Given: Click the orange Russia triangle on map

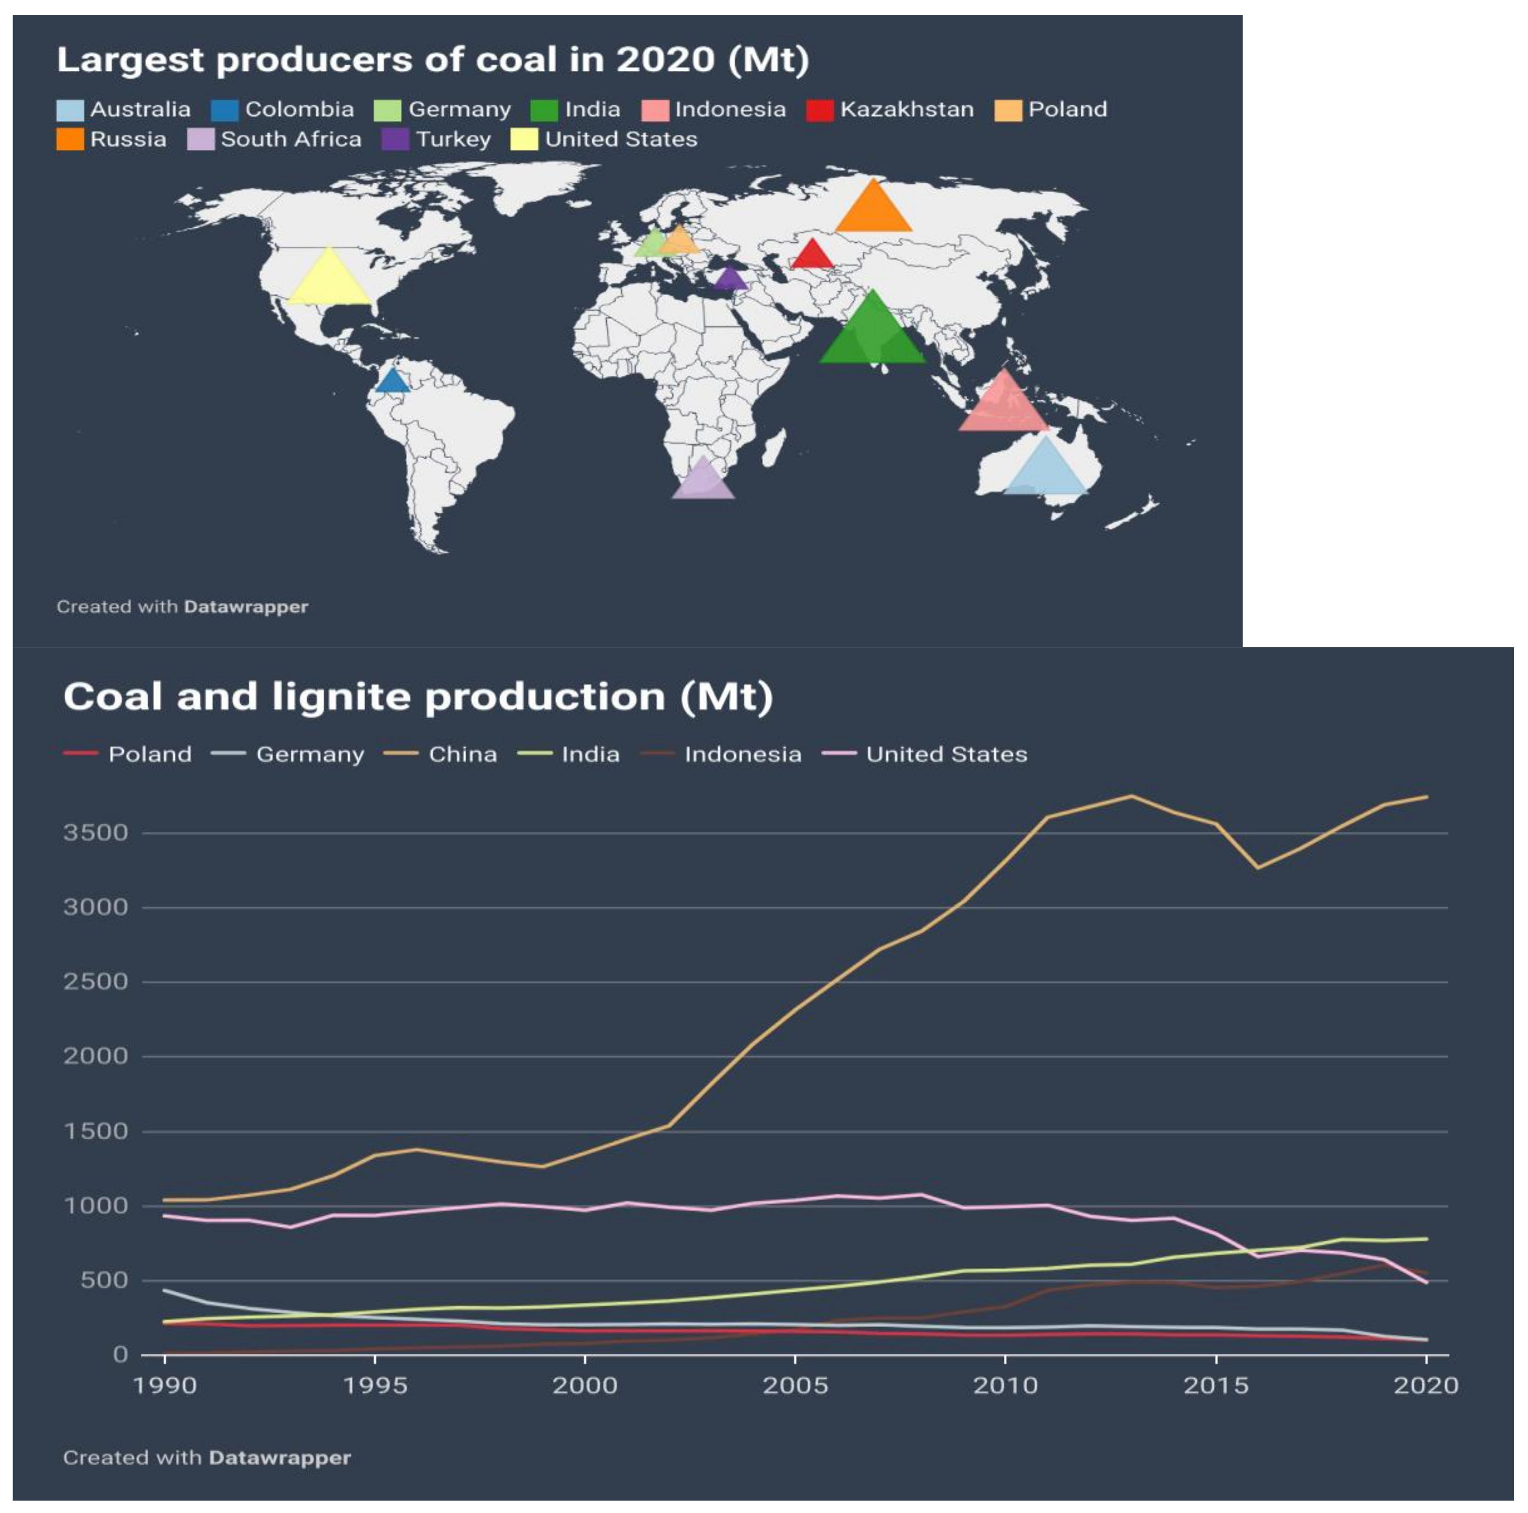Looking at the screenshot, I should tap(873, 212).
